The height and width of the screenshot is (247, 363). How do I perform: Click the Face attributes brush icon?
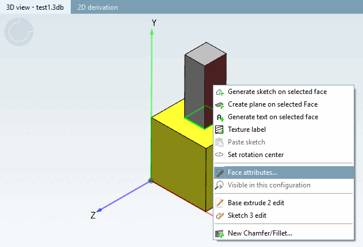(219, 172)
